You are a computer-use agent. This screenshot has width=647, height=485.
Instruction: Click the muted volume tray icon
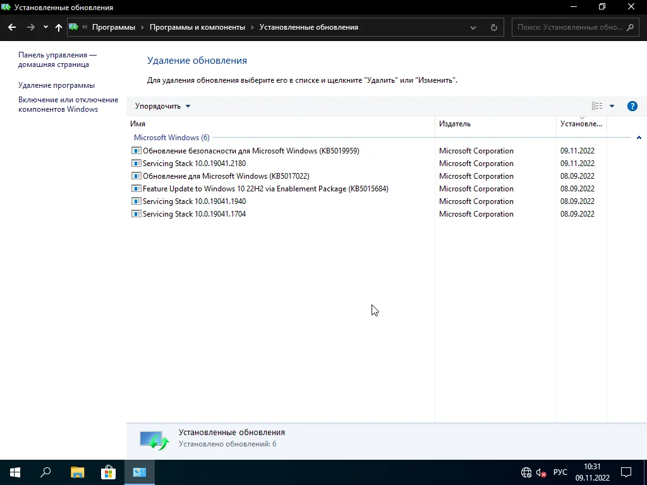pos(541,472)
